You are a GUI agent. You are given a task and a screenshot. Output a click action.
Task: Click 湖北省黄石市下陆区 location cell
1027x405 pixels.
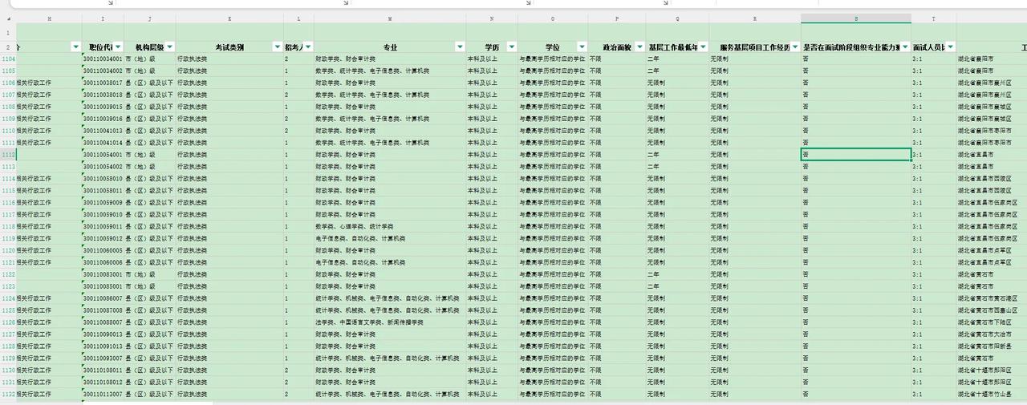[992, 322]
